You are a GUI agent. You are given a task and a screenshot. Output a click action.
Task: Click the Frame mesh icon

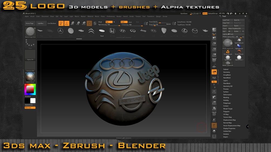pyautogui.click(x=214, y=91)
